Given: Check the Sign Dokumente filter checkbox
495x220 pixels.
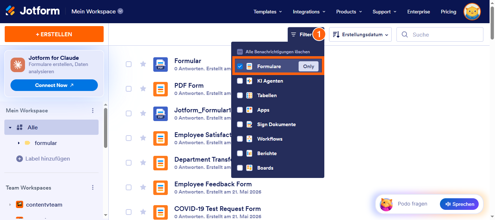Looking at the screenshot, I should [x=240, y=124].
